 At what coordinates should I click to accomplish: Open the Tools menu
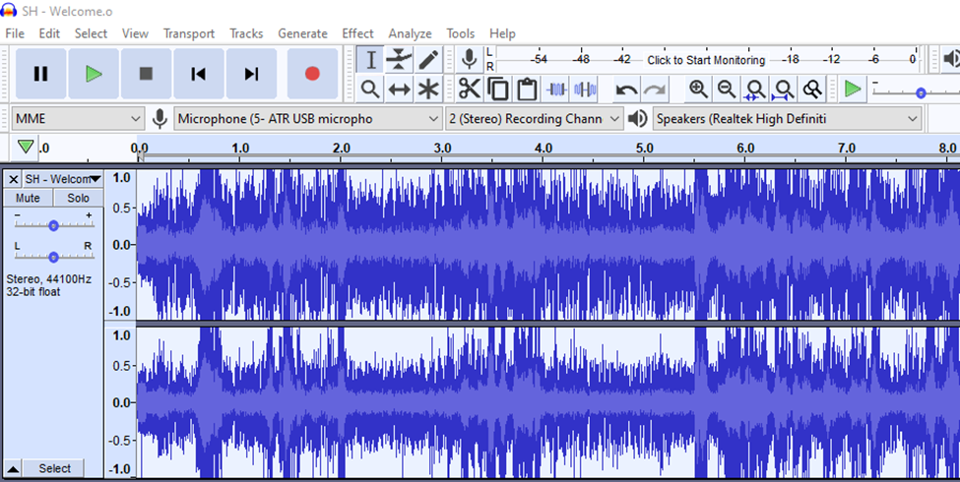click(461, 33)
